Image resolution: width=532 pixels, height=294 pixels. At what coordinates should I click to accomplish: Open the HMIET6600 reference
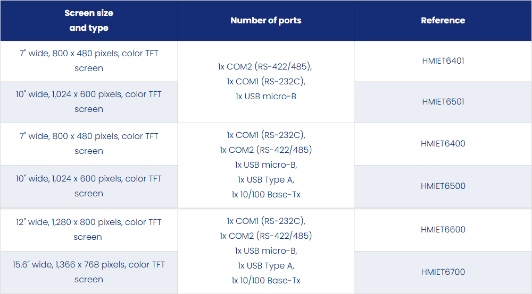pyautogui.click(x=443, y=229)
